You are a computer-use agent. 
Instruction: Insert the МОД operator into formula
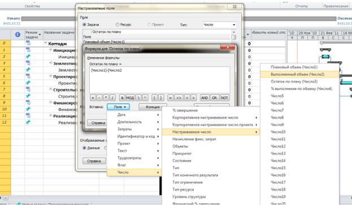130,98
